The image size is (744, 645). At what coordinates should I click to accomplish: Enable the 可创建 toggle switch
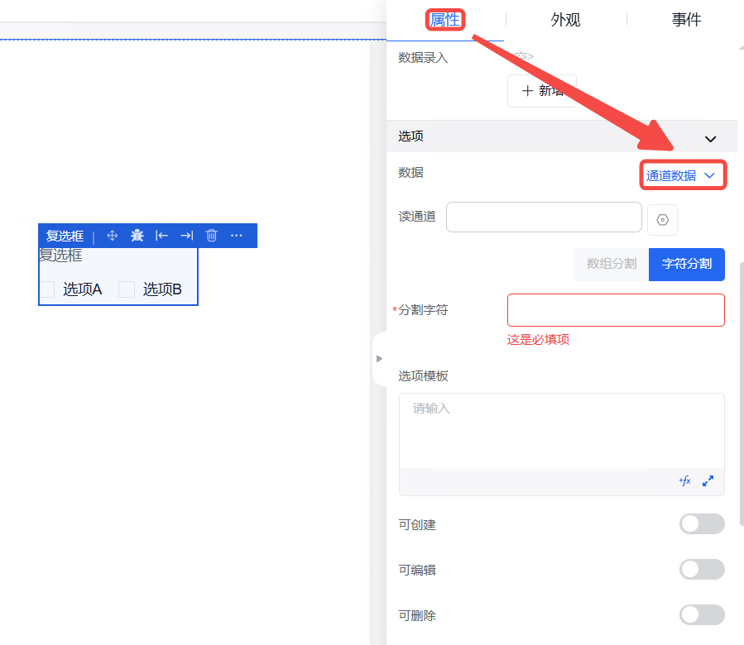point(702,524)
